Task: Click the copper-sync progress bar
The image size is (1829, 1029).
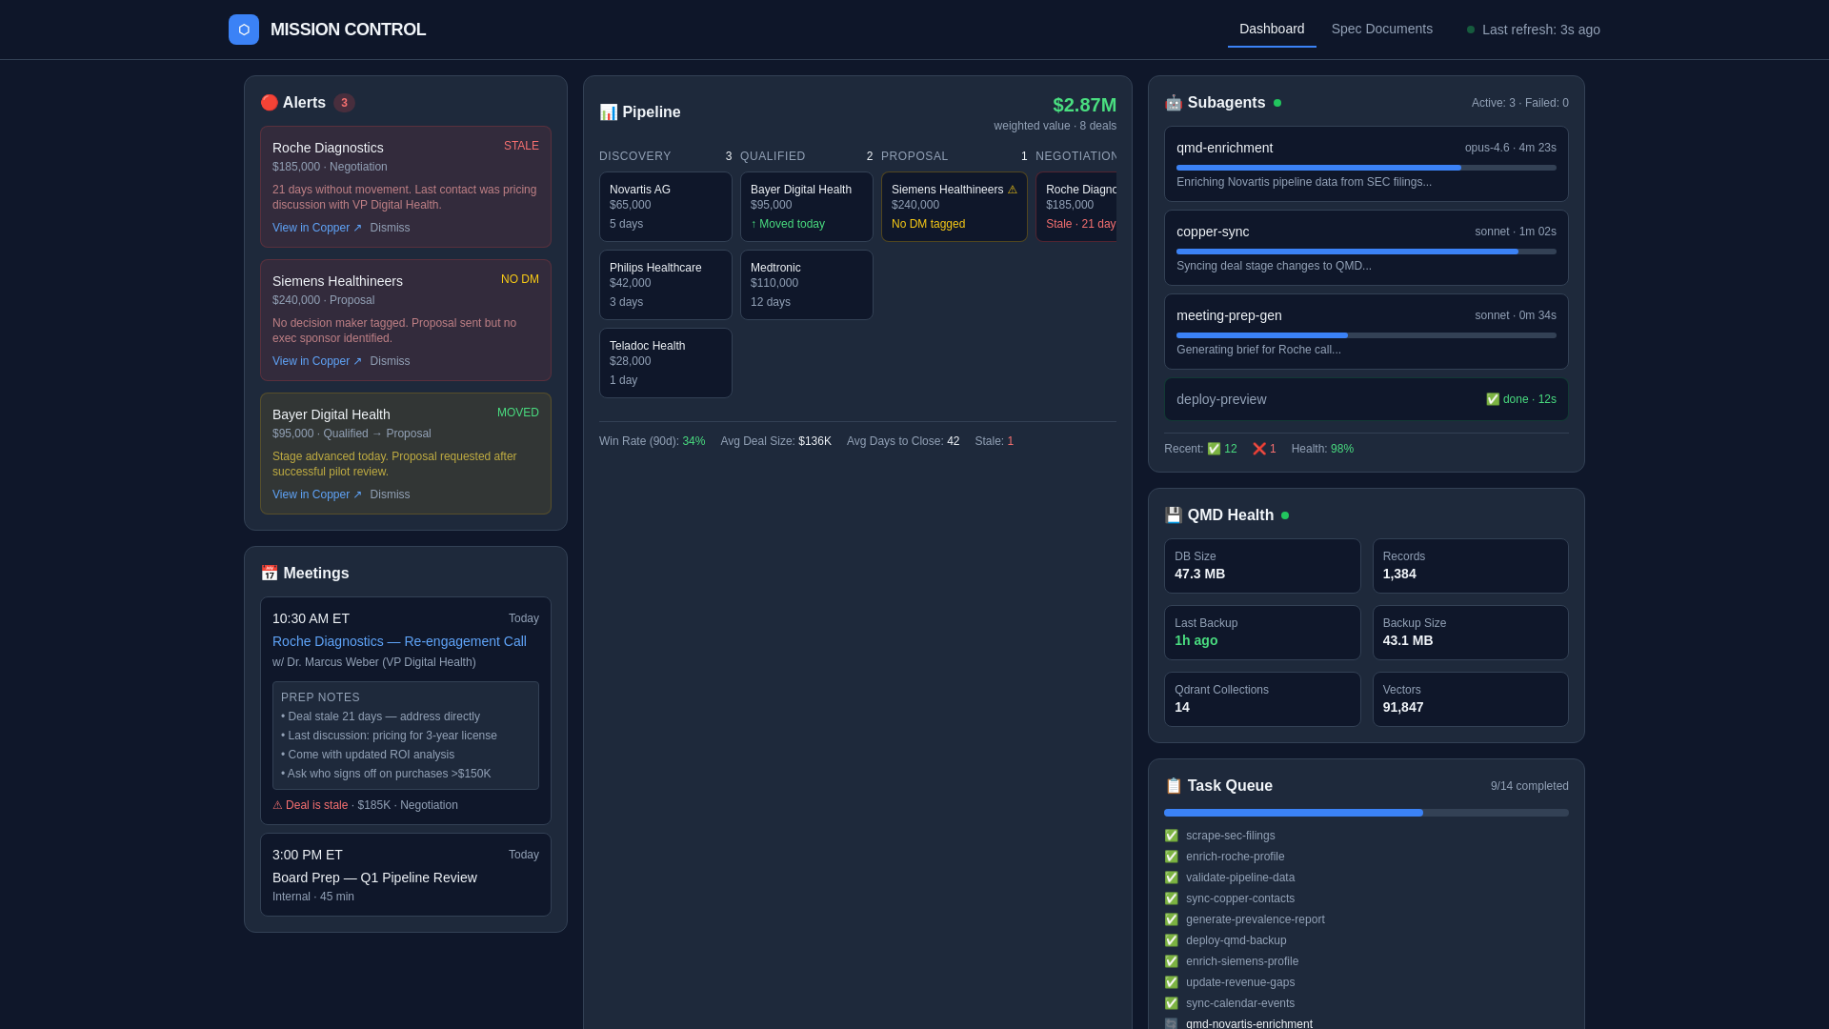Action: click(x=1366, y=252)
